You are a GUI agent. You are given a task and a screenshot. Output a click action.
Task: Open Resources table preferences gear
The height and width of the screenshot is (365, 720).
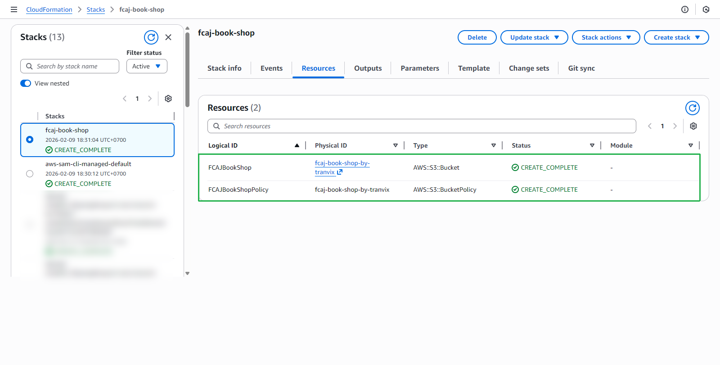pyautogui.click(x=693, y=126)
